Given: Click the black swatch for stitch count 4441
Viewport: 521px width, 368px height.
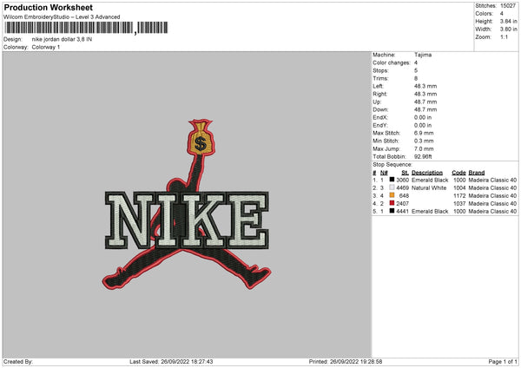Looking at the screenshot, I should (392, 211).
